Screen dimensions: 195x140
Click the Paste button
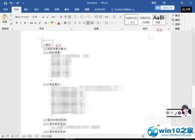click(x=5, y=19)
